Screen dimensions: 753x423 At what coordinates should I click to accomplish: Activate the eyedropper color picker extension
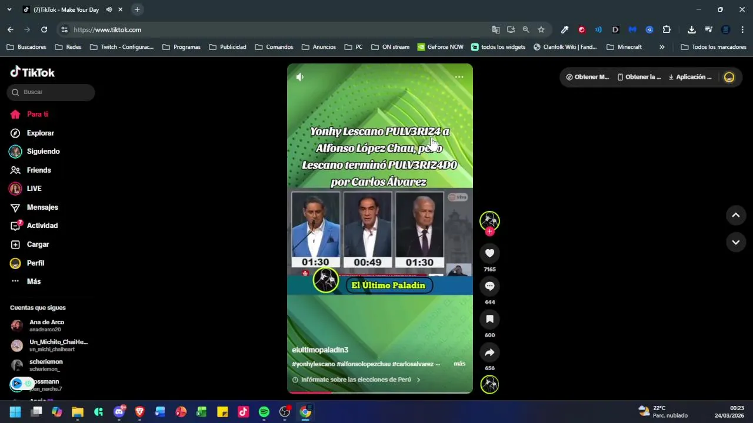point(564,29)
